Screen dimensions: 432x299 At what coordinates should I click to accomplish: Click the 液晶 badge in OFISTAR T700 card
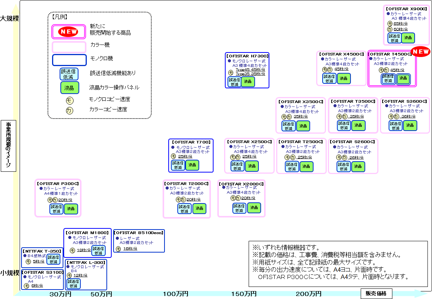coord(192,165)
